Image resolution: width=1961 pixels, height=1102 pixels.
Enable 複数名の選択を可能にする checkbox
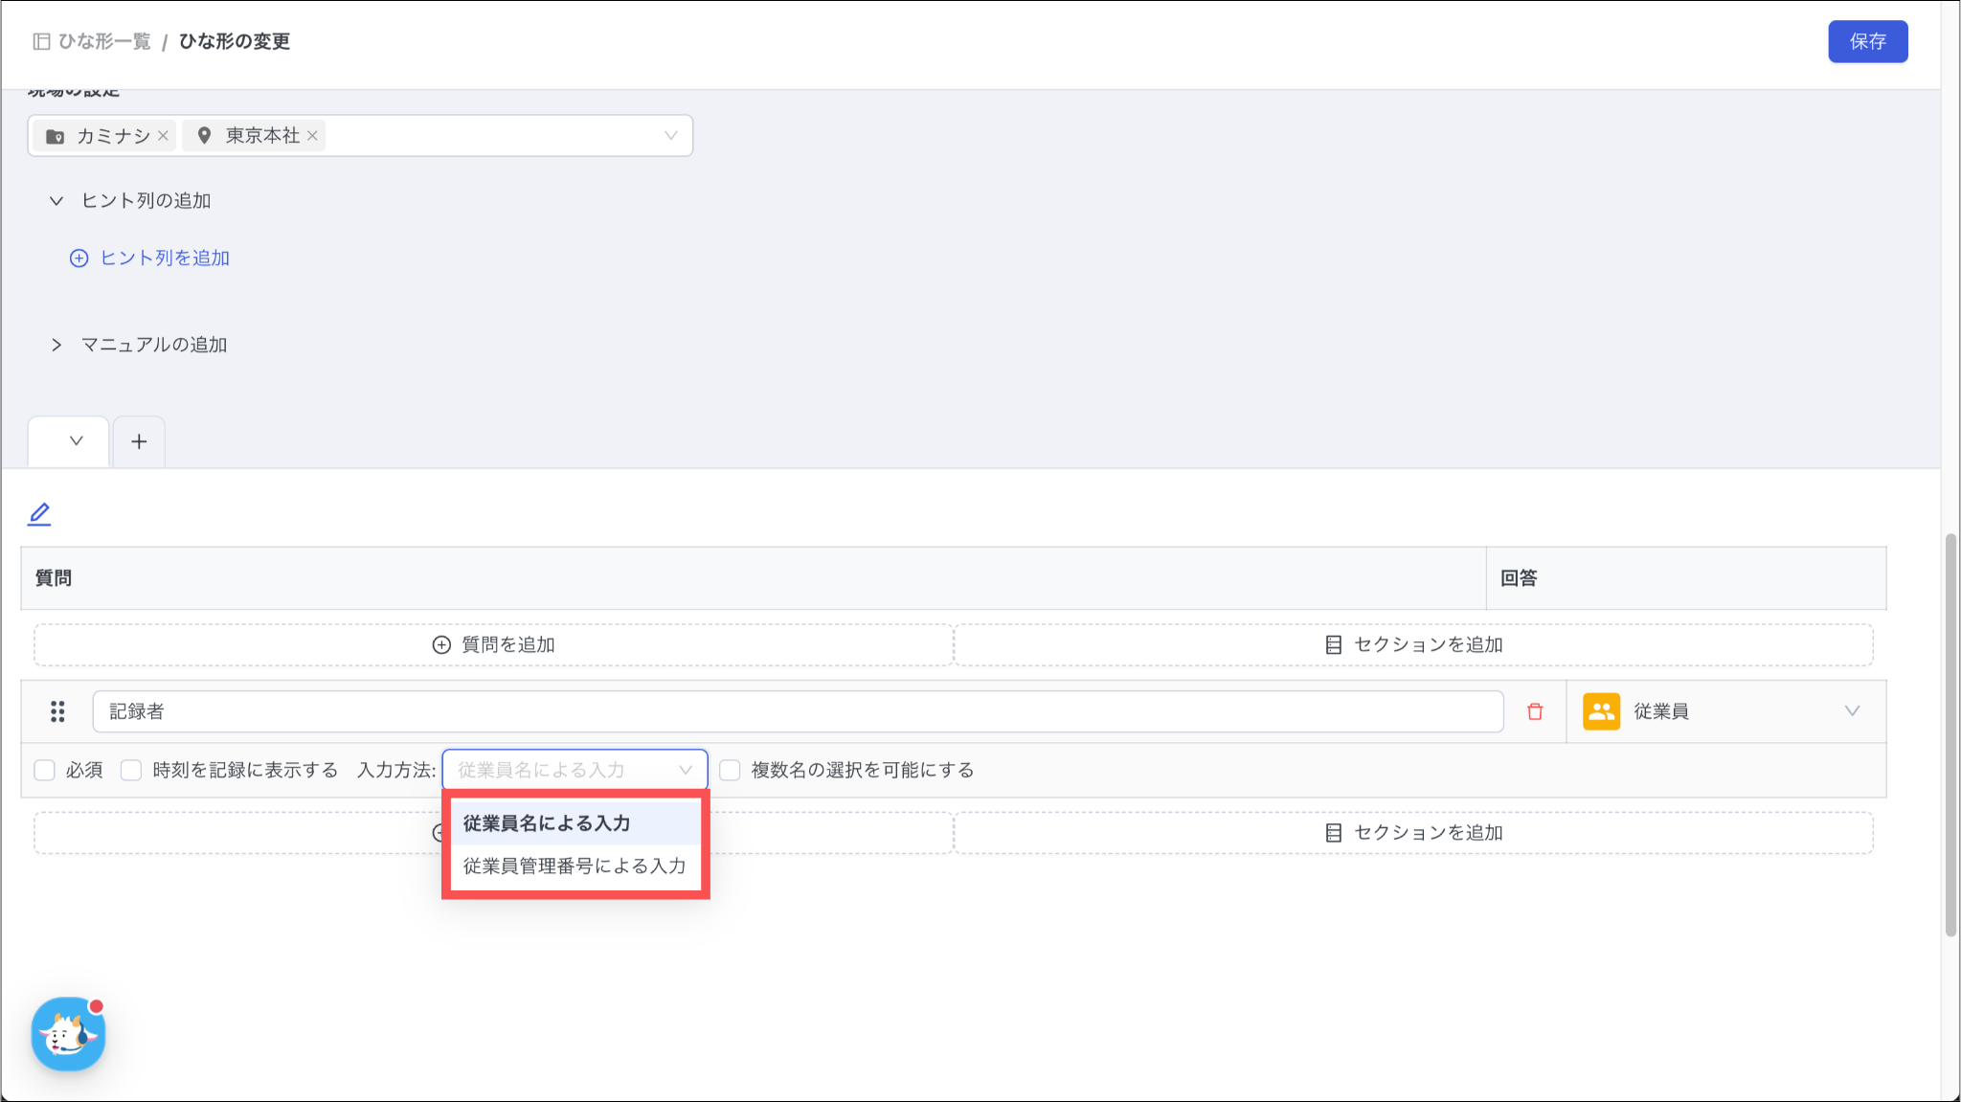[730, 770]
